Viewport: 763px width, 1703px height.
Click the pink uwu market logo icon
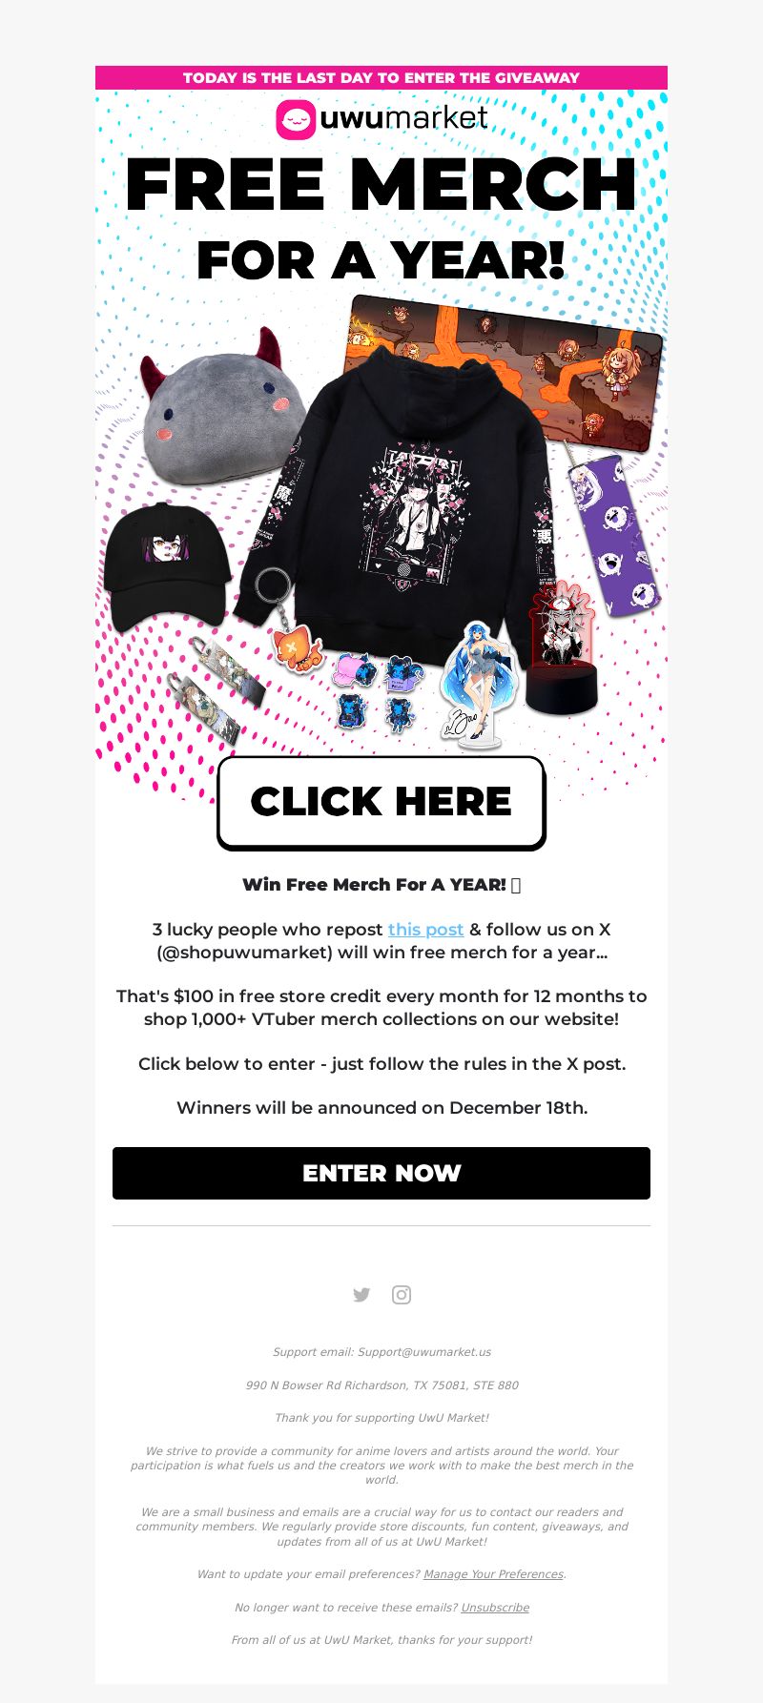296,120
